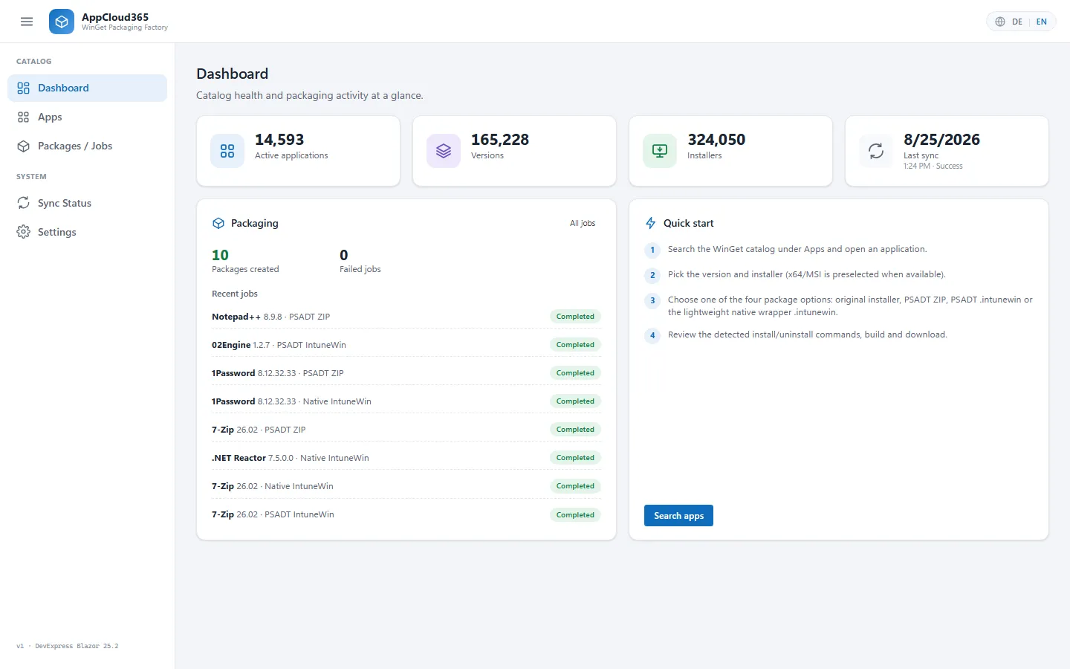
Task: Click Completed badge for Notepad++ job
Action: click(x=575, y=317)
